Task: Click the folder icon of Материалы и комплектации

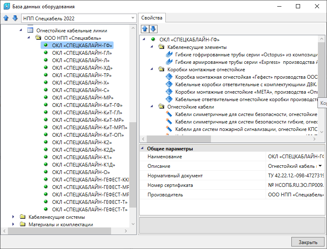Action: coord(22,224)
